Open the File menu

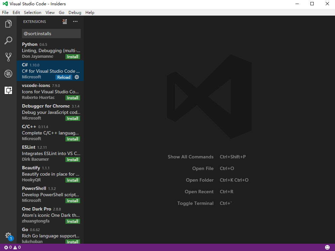pyautogui.click(x=5, y=12)
